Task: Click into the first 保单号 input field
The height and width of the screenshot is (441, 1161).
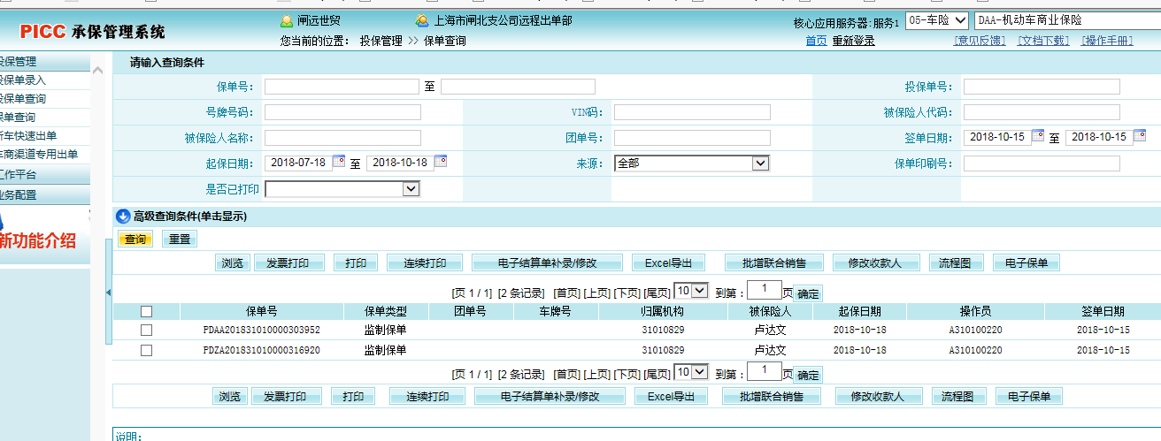Action: coord(342,87)
